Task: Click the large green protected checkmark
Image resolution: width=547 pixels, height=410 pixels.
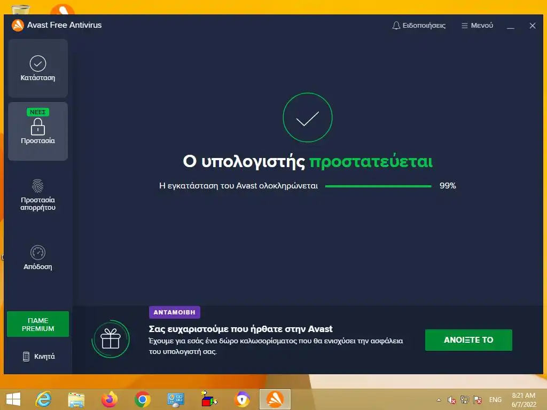Action: click(x=308, y=117)
